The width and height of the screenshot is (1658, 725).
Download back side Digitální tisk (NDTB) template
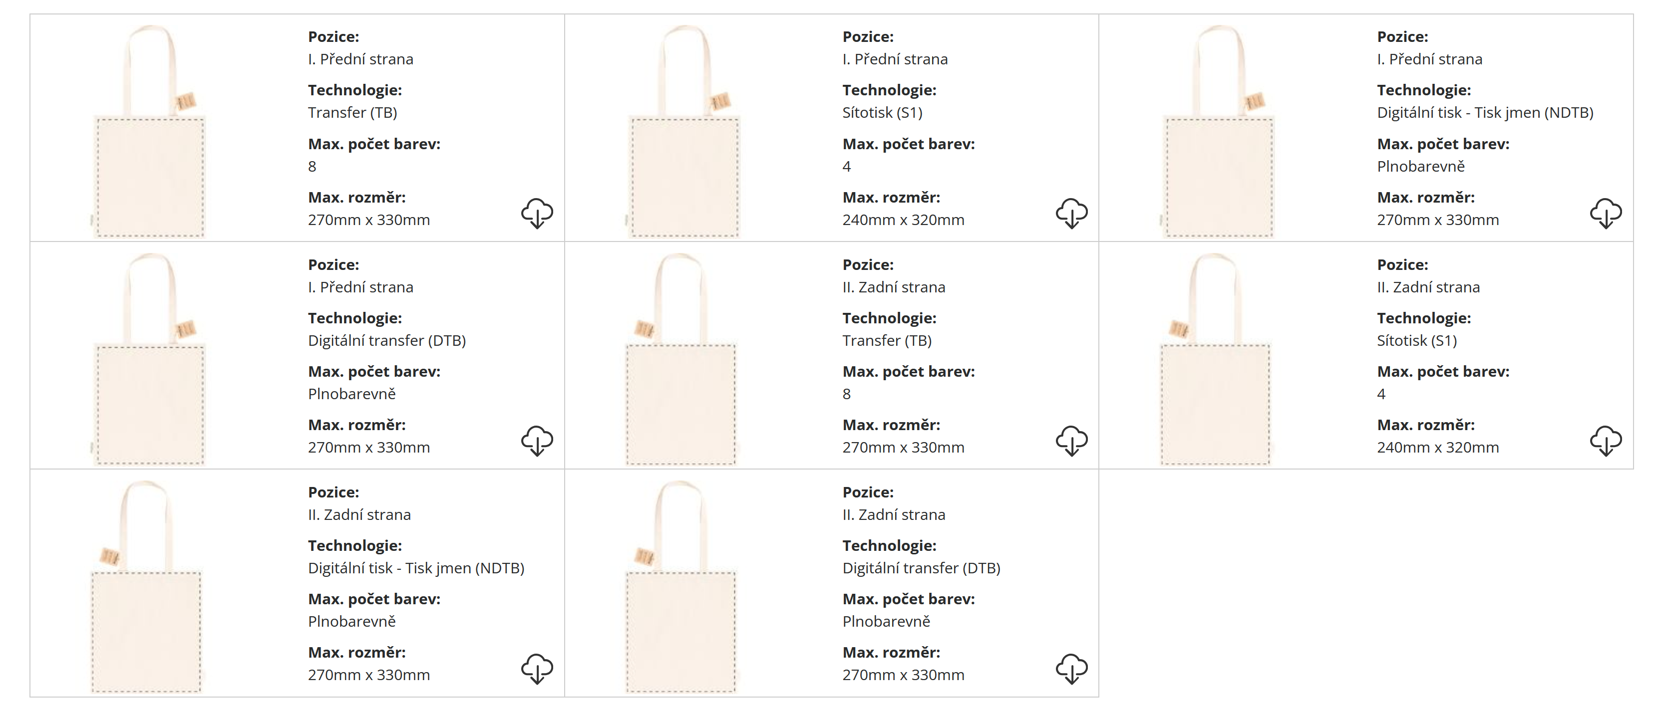537,669
